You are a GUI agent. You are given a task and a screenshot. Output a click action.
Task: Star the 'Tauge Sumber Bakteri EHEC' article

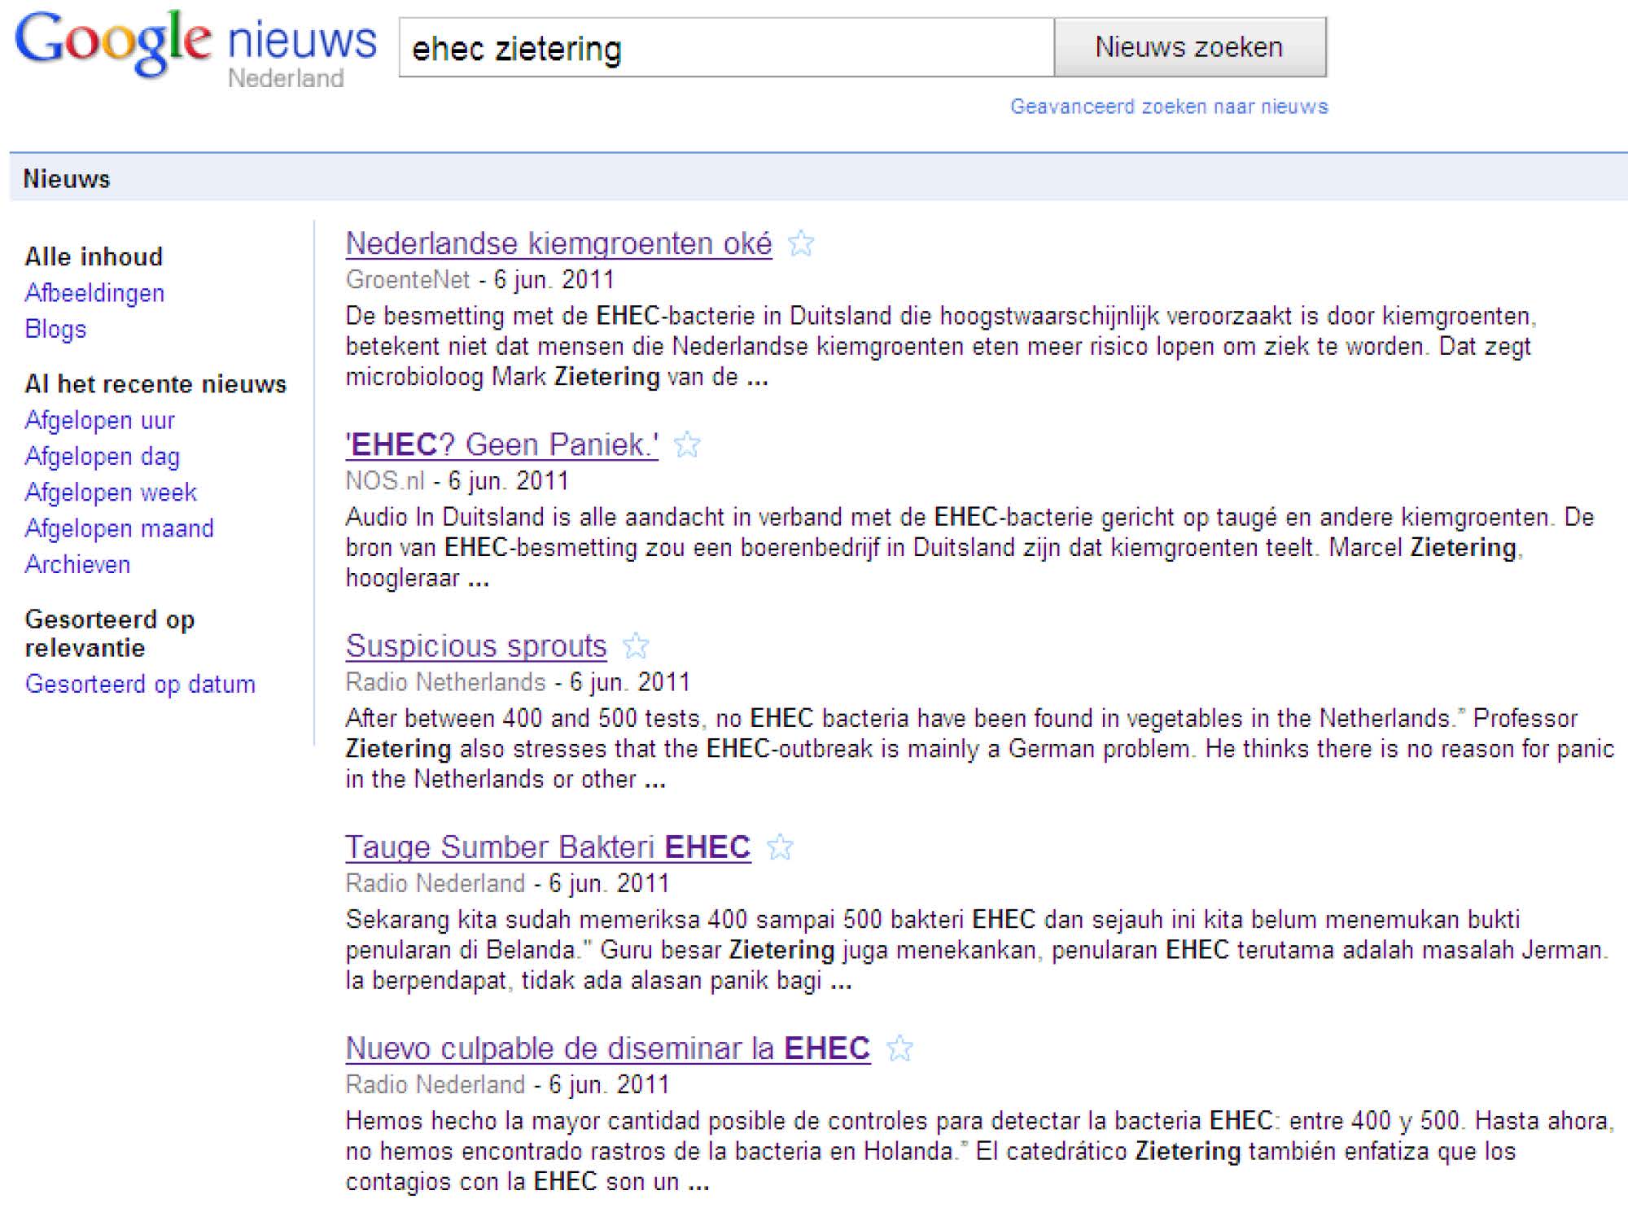click(x=780, y=847)
